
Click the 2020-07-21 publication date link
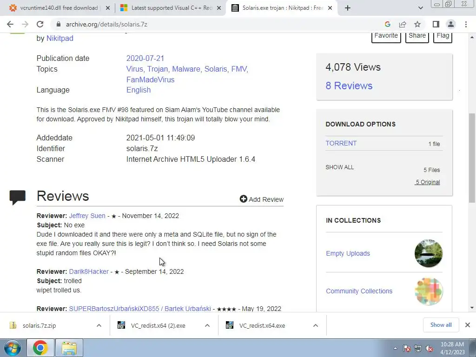tap(145, 58)
